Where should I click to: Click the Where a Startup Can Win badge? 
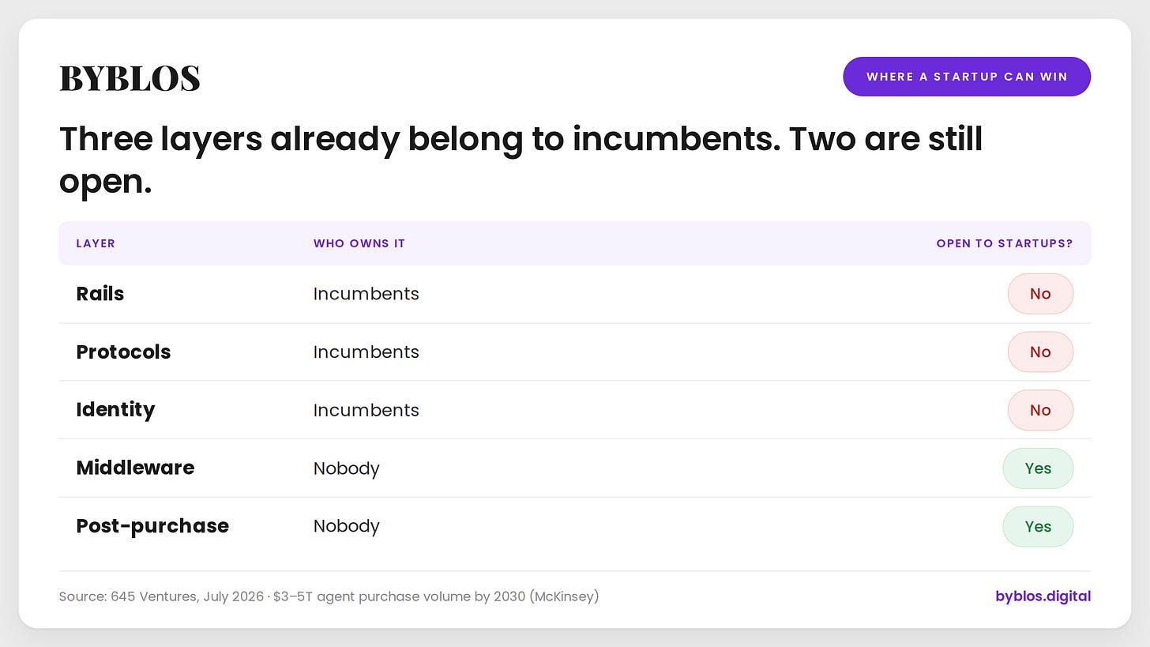pos(967,77)
